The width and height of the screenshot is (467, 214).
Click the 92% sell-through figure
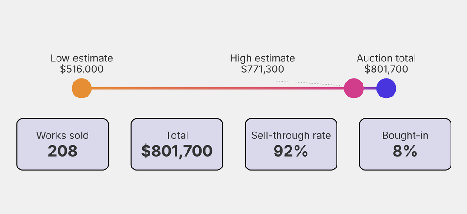[x=291, y=151]
